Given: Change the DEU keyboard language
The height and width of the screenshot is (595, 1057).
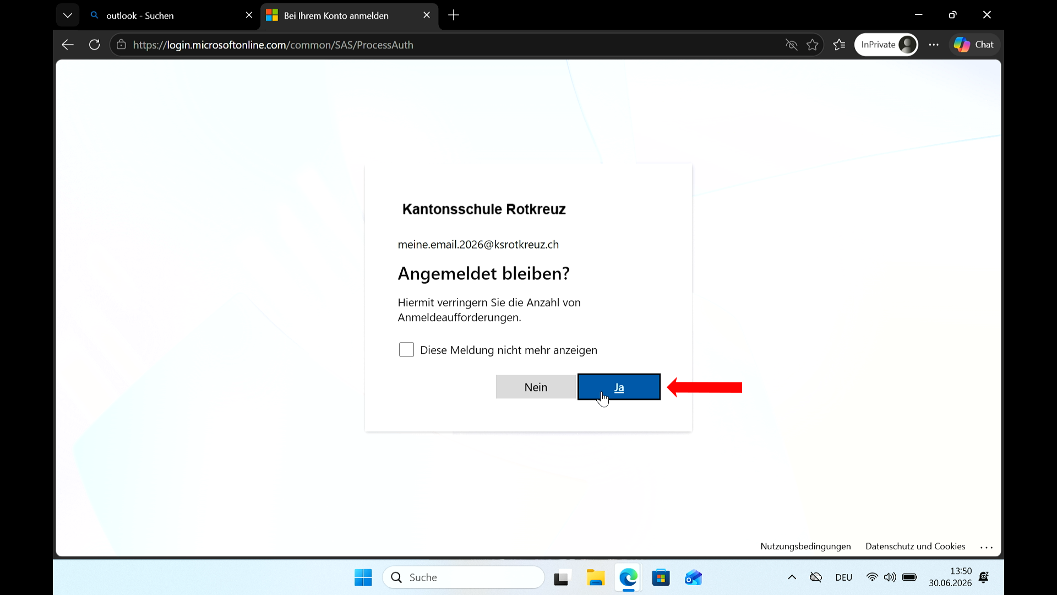Looking at the screenshot, I should click(843, 577).
